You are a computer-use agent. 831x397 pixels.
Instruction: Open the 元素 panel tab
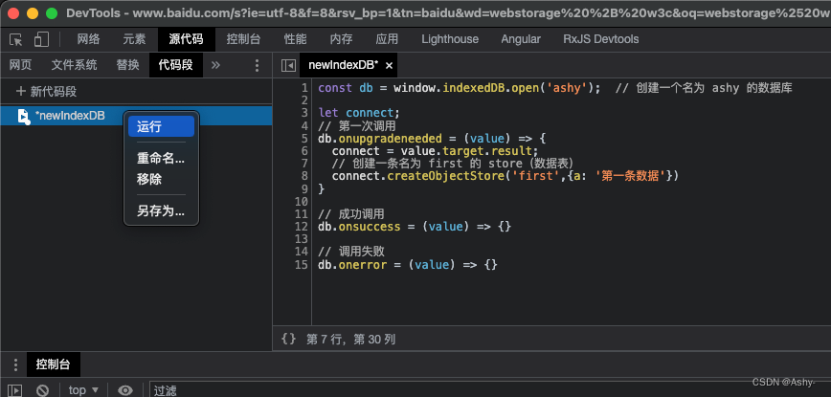[x=135, y=39]
